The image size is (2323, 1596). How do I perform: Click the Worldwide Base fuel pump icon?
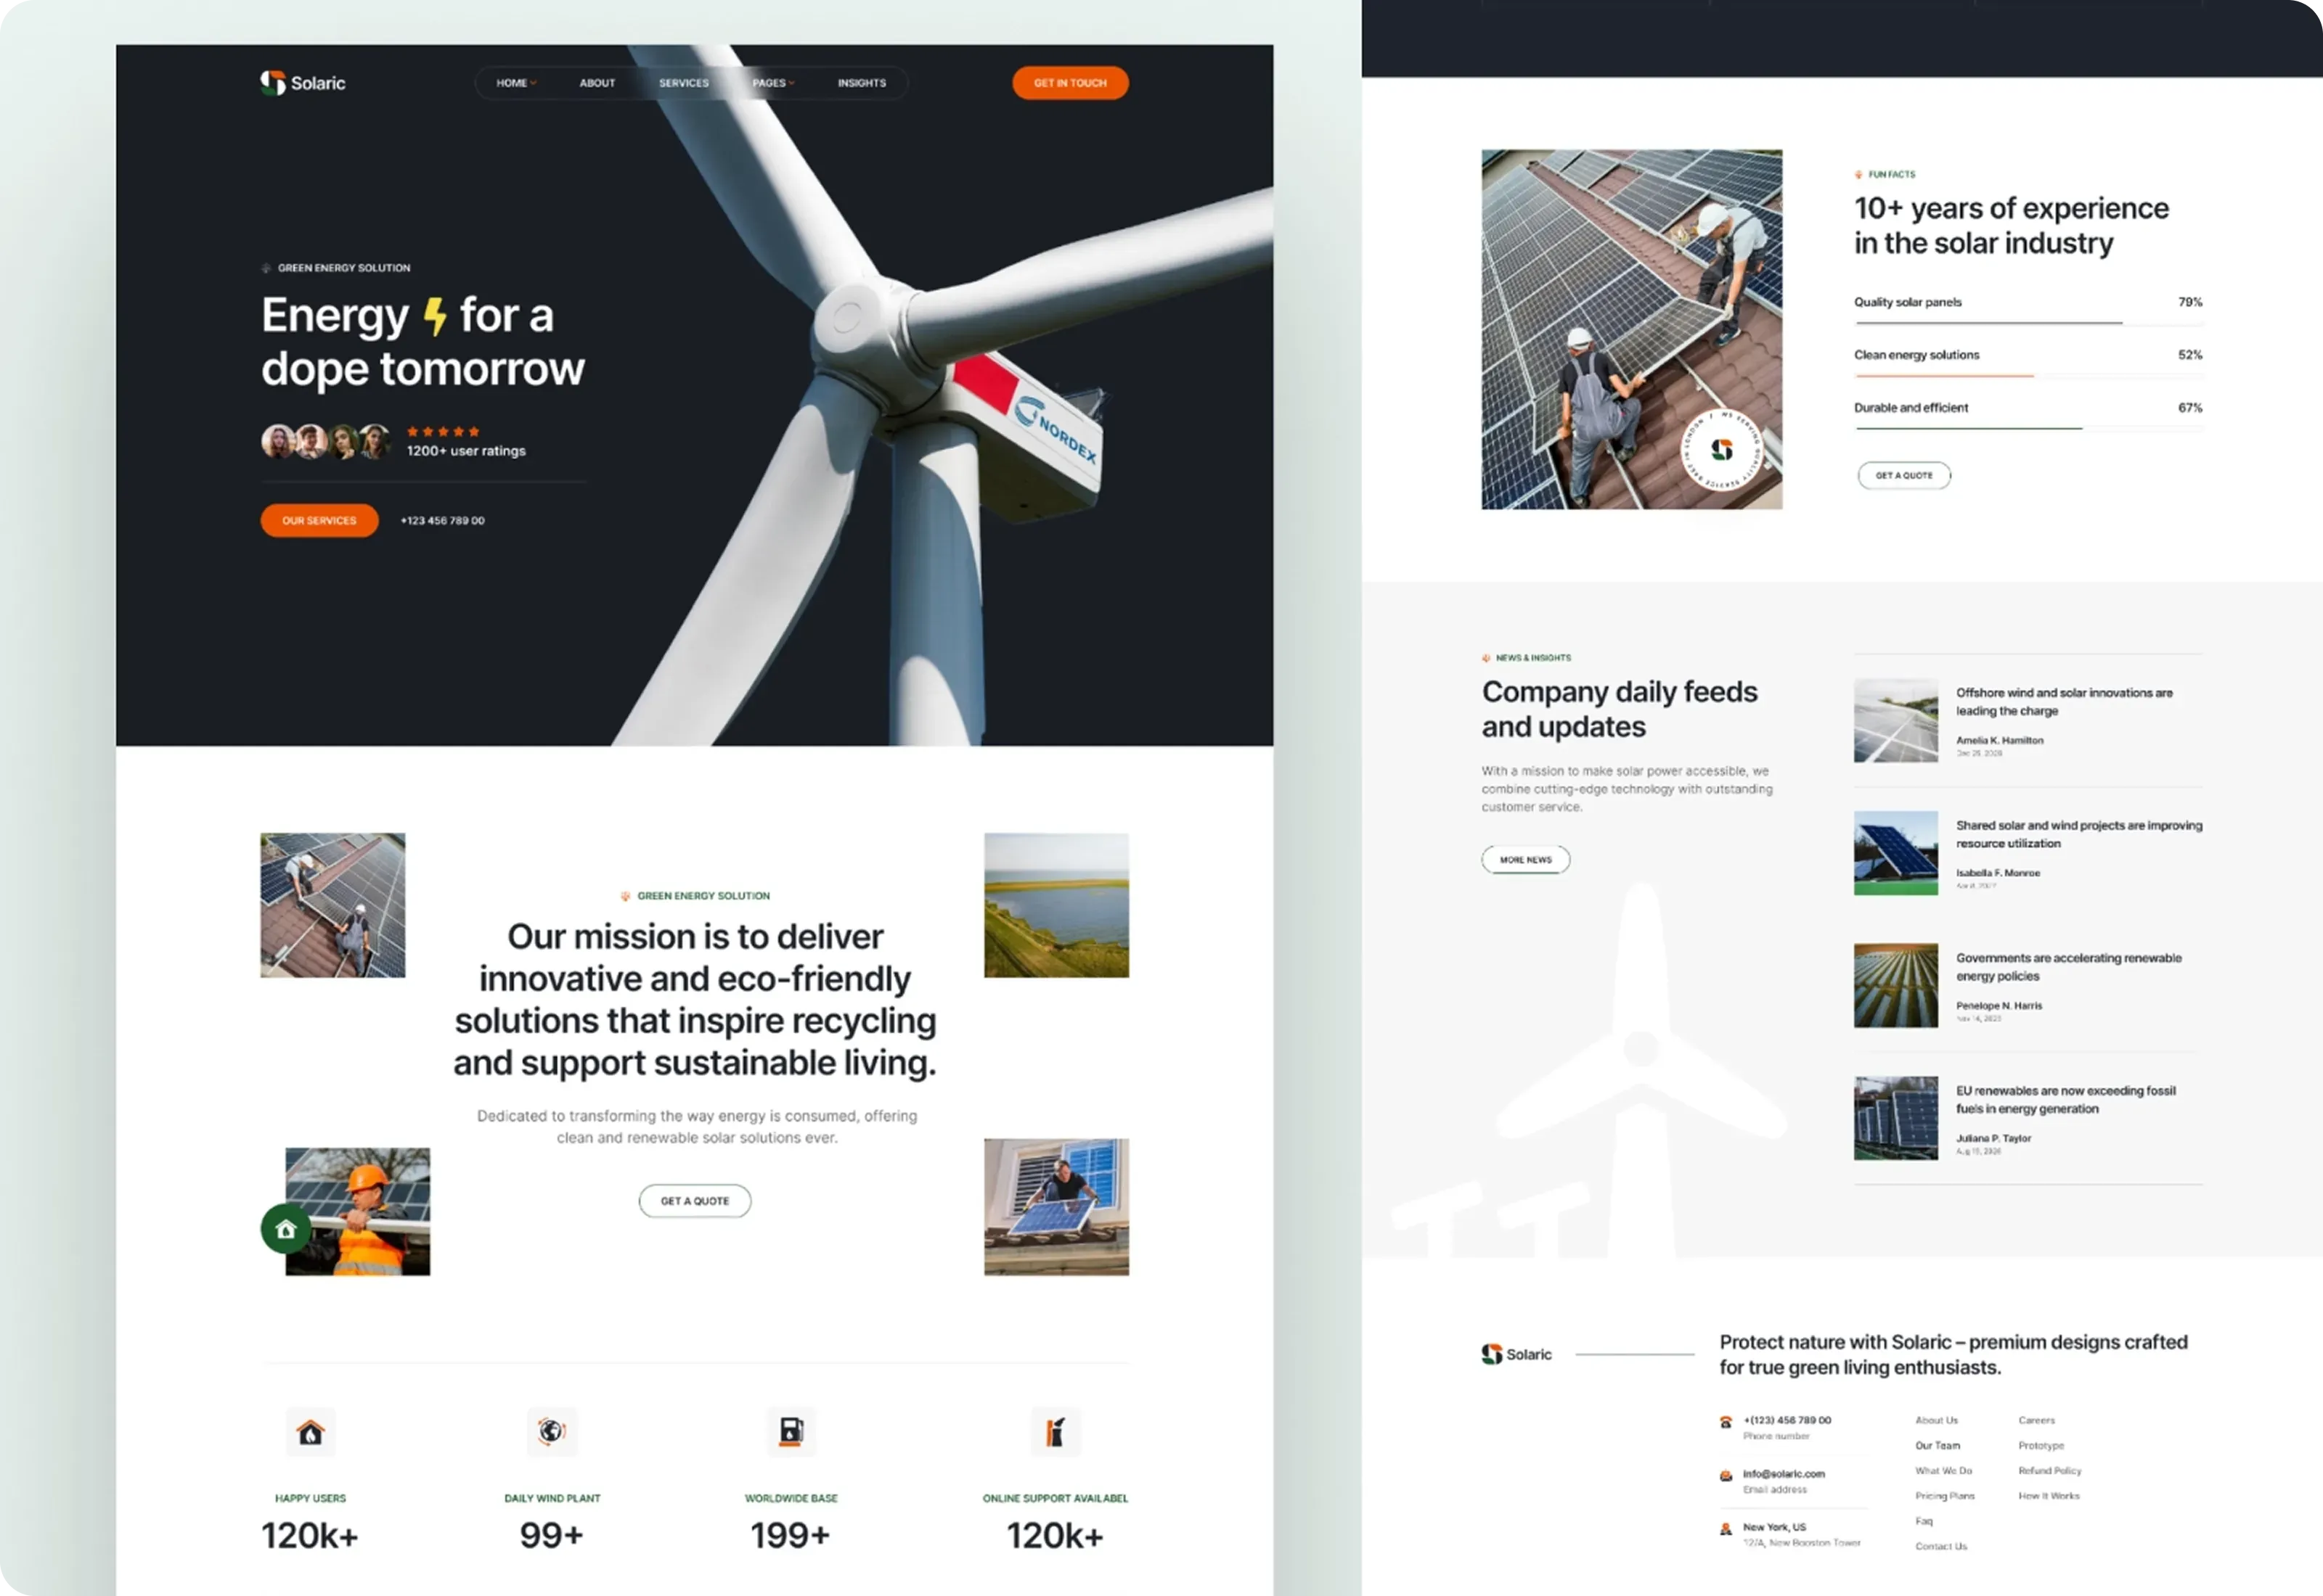[x=791, y=1432]
